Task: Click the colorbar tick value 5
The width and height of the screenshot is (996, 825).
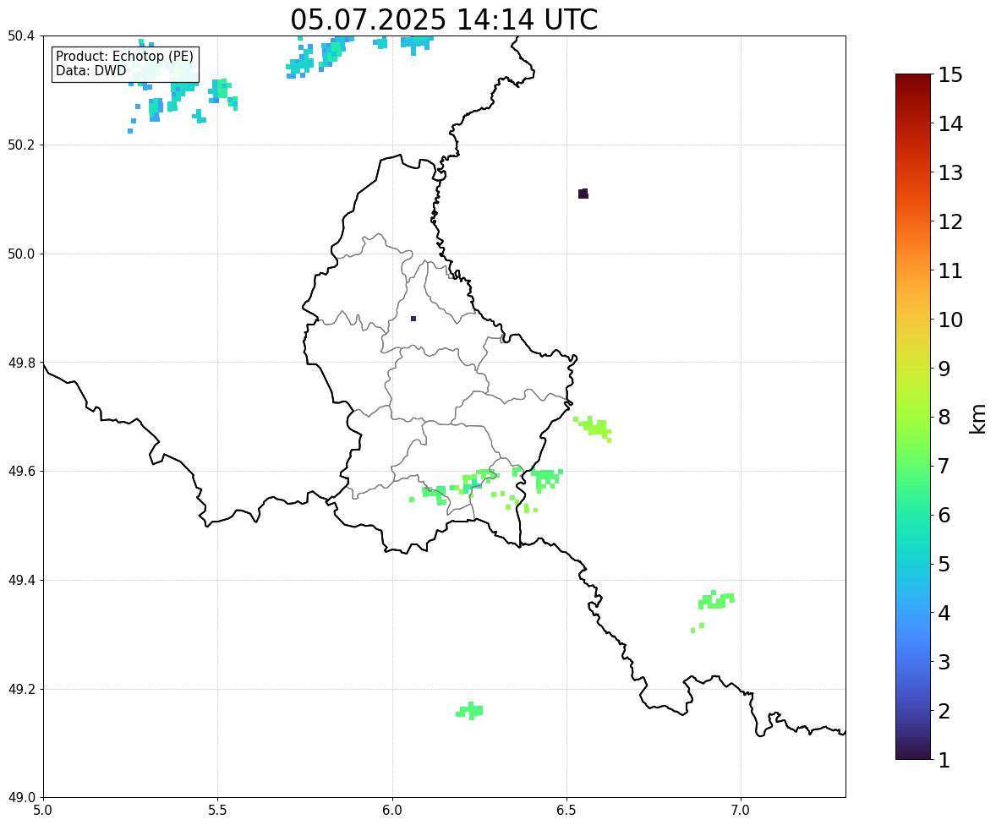Action: [x=944, y=564]
